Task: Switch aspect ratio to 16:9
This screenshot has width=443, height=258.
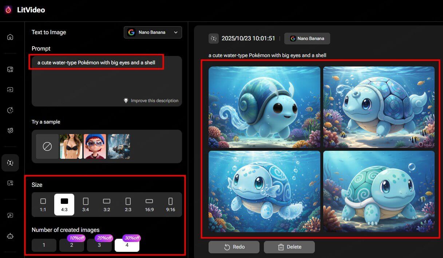Action: click(x=149, y=204)
